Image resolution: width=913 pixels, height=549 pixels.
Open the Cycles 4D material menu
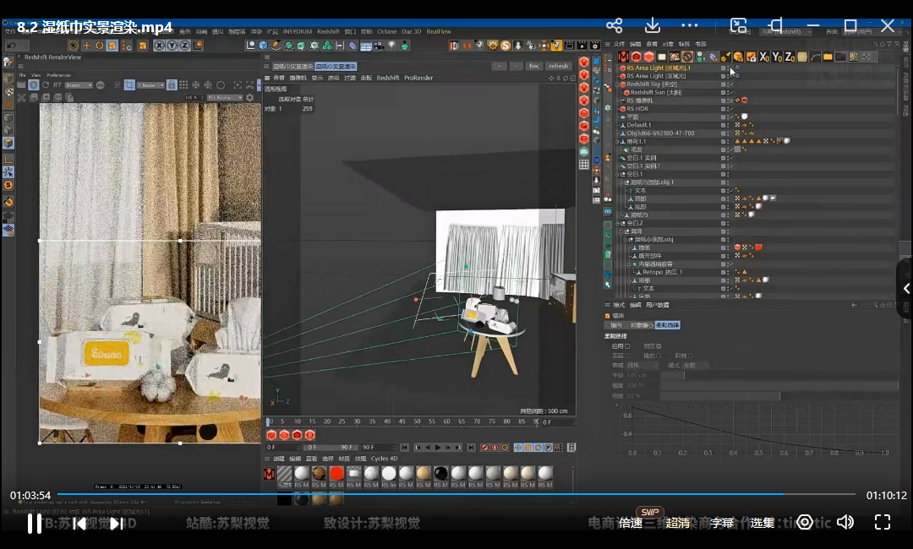point(385,459)
